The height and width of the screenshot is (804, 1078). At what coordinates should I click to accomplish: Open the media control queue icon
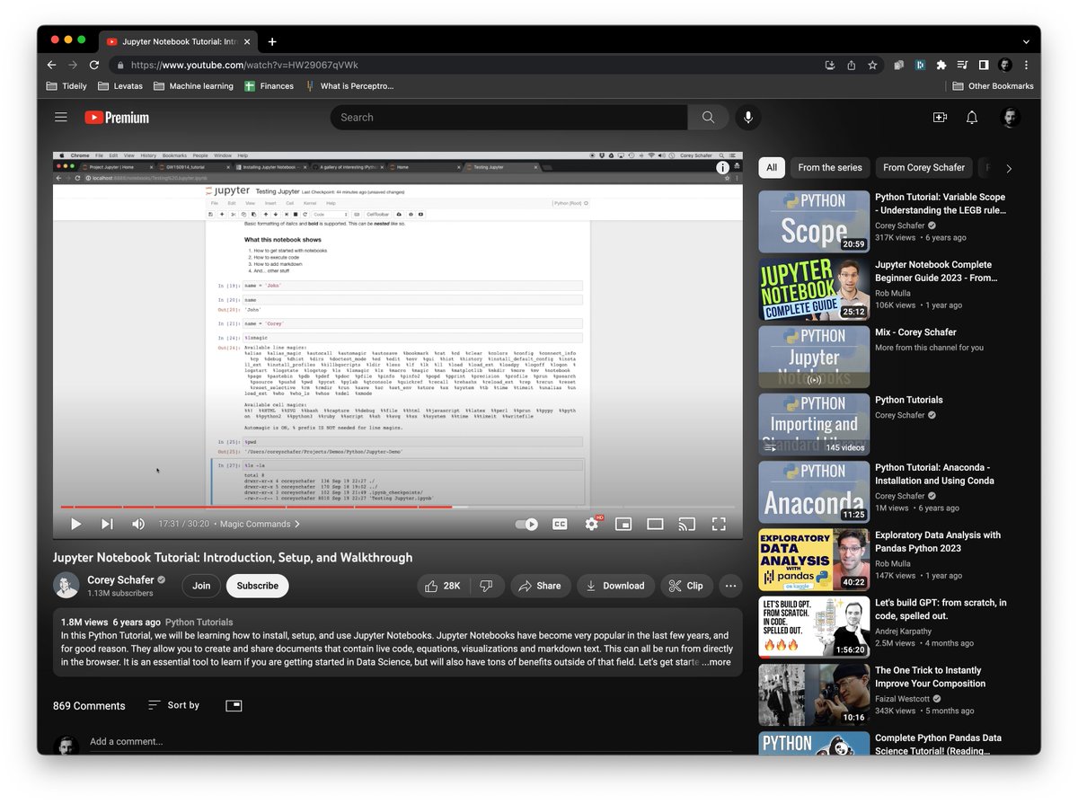coord(963,65)
